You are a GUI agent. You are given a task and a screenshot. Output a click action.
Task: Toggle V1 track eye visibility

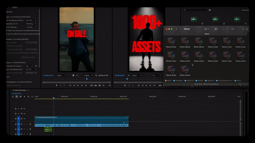pos(24,119)
